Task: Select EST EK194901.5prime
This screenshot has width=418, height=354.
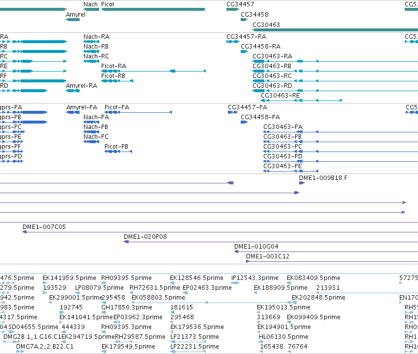Action: (259, 332)
